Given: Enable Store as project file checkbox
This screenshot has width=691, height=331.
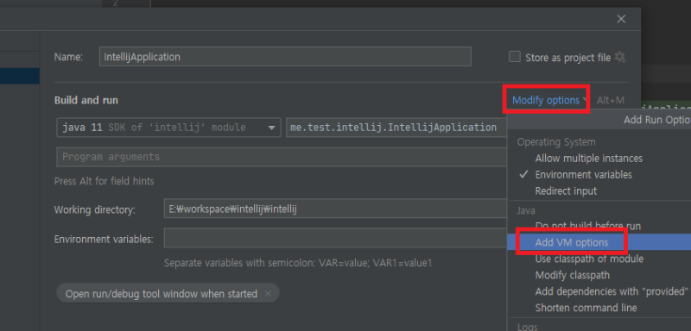Looking at the screenshot, I should click(x=514, y=57).
